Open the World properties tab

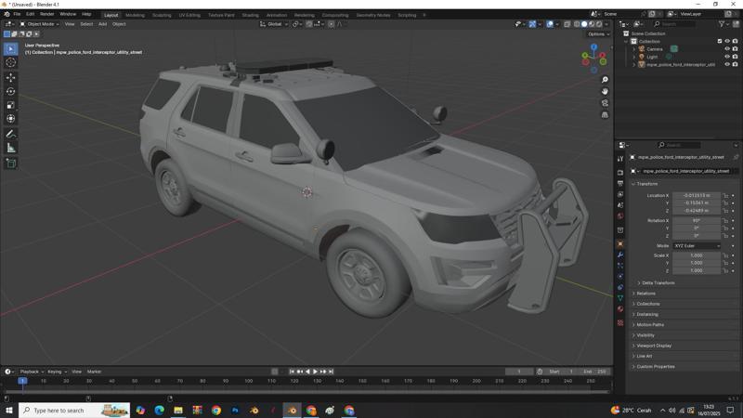click(620, 216)
